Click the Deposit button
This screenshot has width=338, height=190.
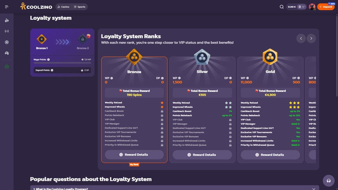pos(326,7)
